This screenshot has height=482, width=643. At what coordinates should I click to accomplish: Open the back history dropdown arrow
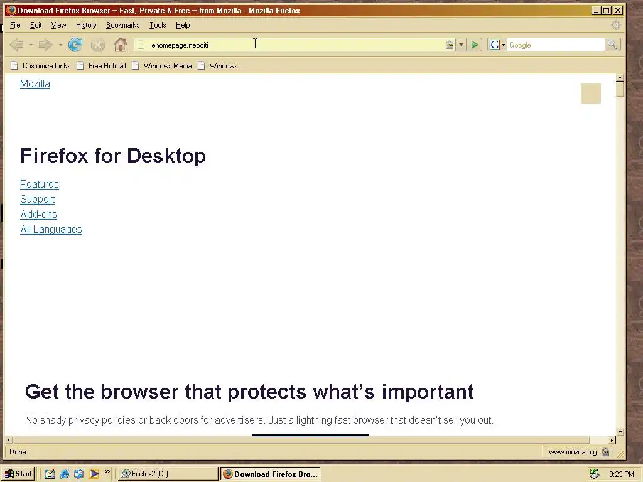[31, 45]
